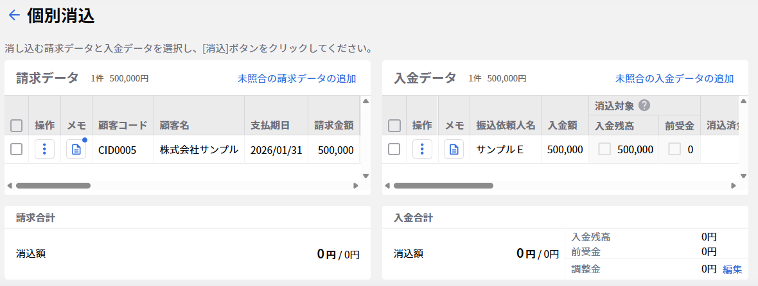Click the 請求データ horizontal scrollbar thumb

point(53,185)
